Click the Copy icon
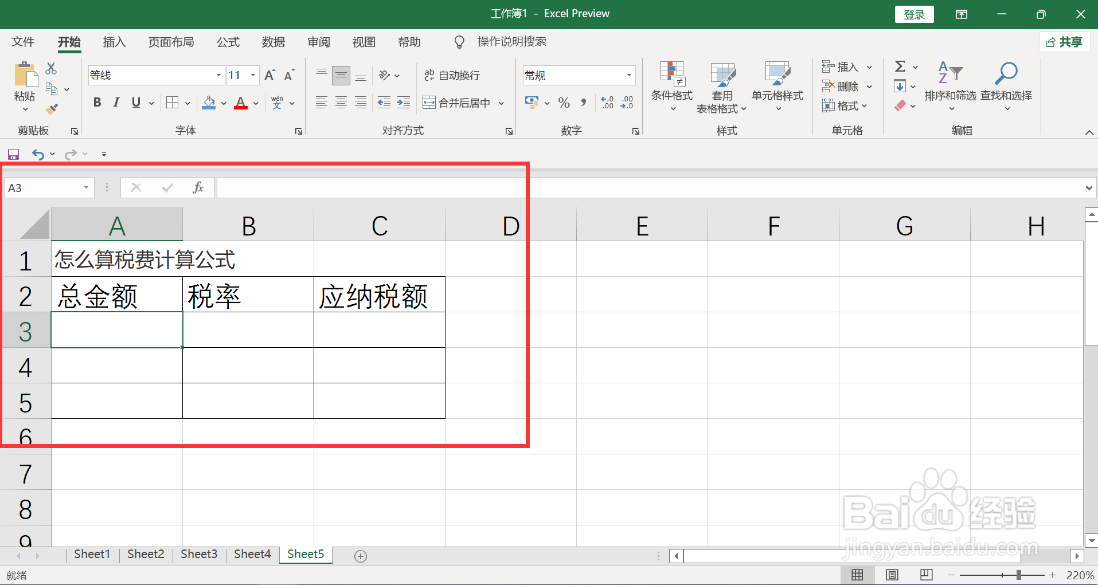The width and height of the screenshot is (1098, 585). click(x=52, y=89)
